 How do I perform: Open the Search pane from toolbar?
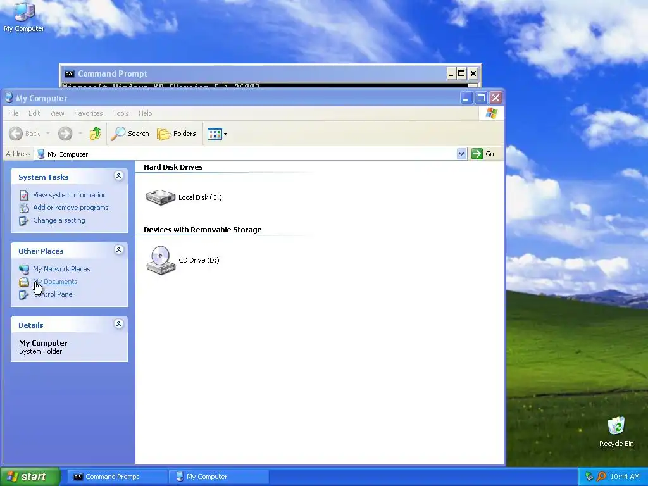130,134
